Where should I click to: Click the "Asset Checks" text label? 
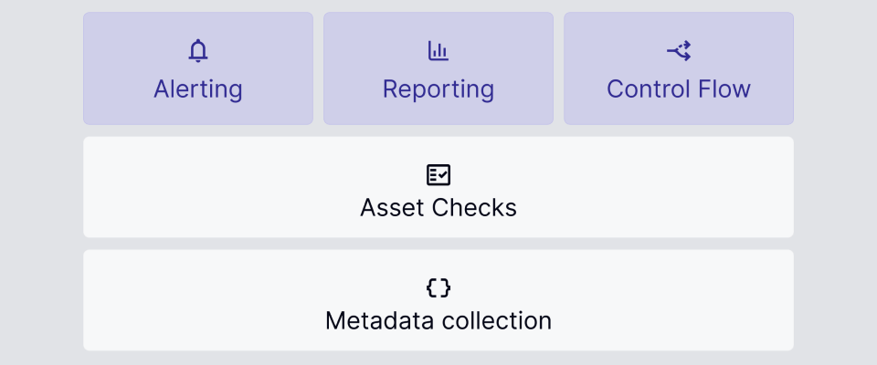(438, 208)
